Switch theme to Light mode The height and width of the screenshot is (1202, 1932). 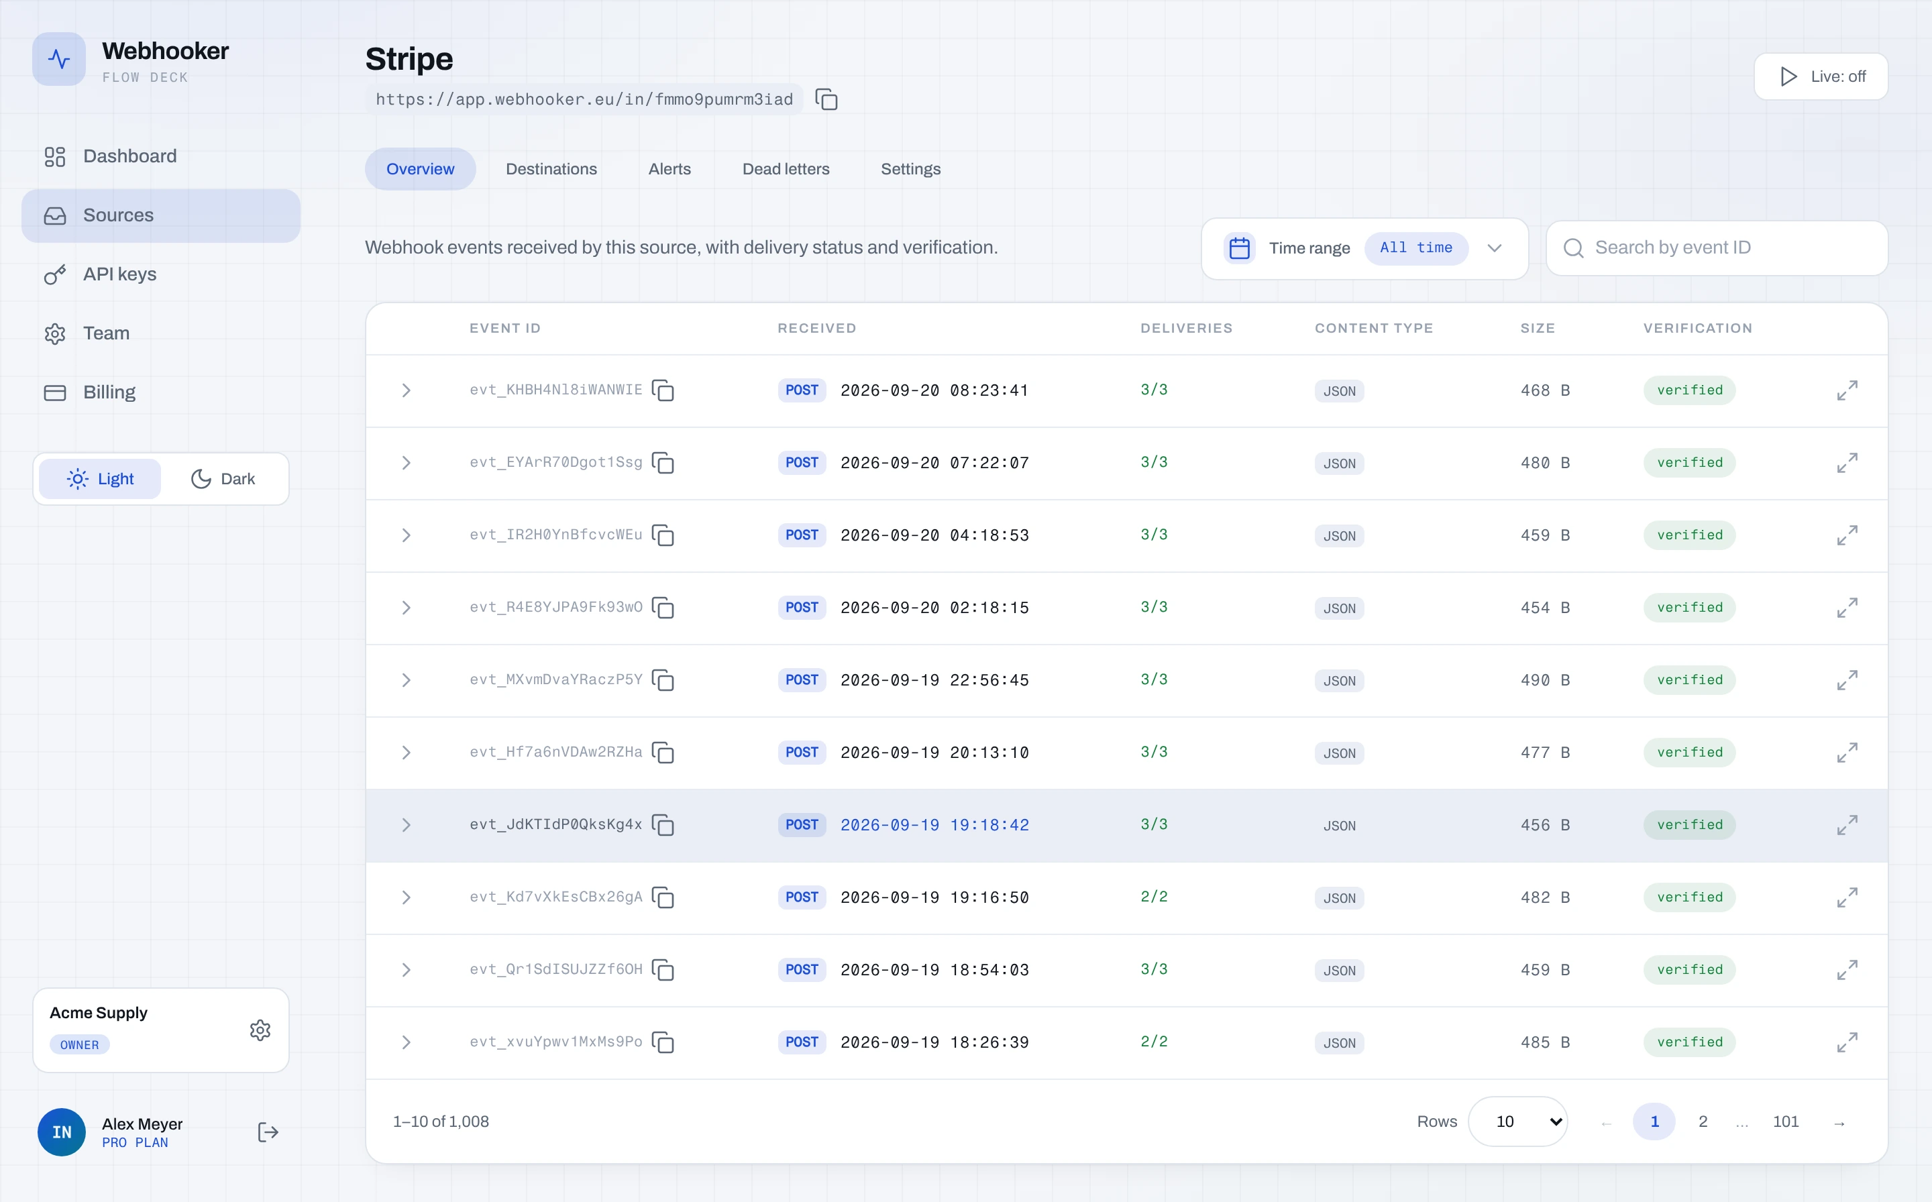[100, 478]
